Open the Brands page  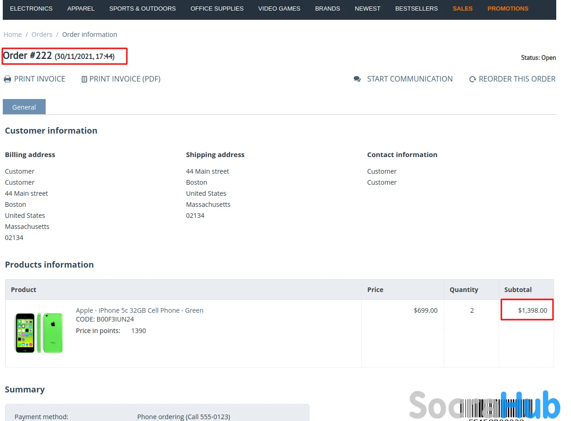[327, 8]
